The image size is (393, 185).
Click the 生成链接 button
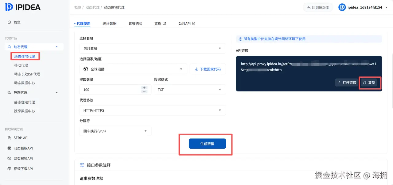pyautogui.click(x=207, y=144)
